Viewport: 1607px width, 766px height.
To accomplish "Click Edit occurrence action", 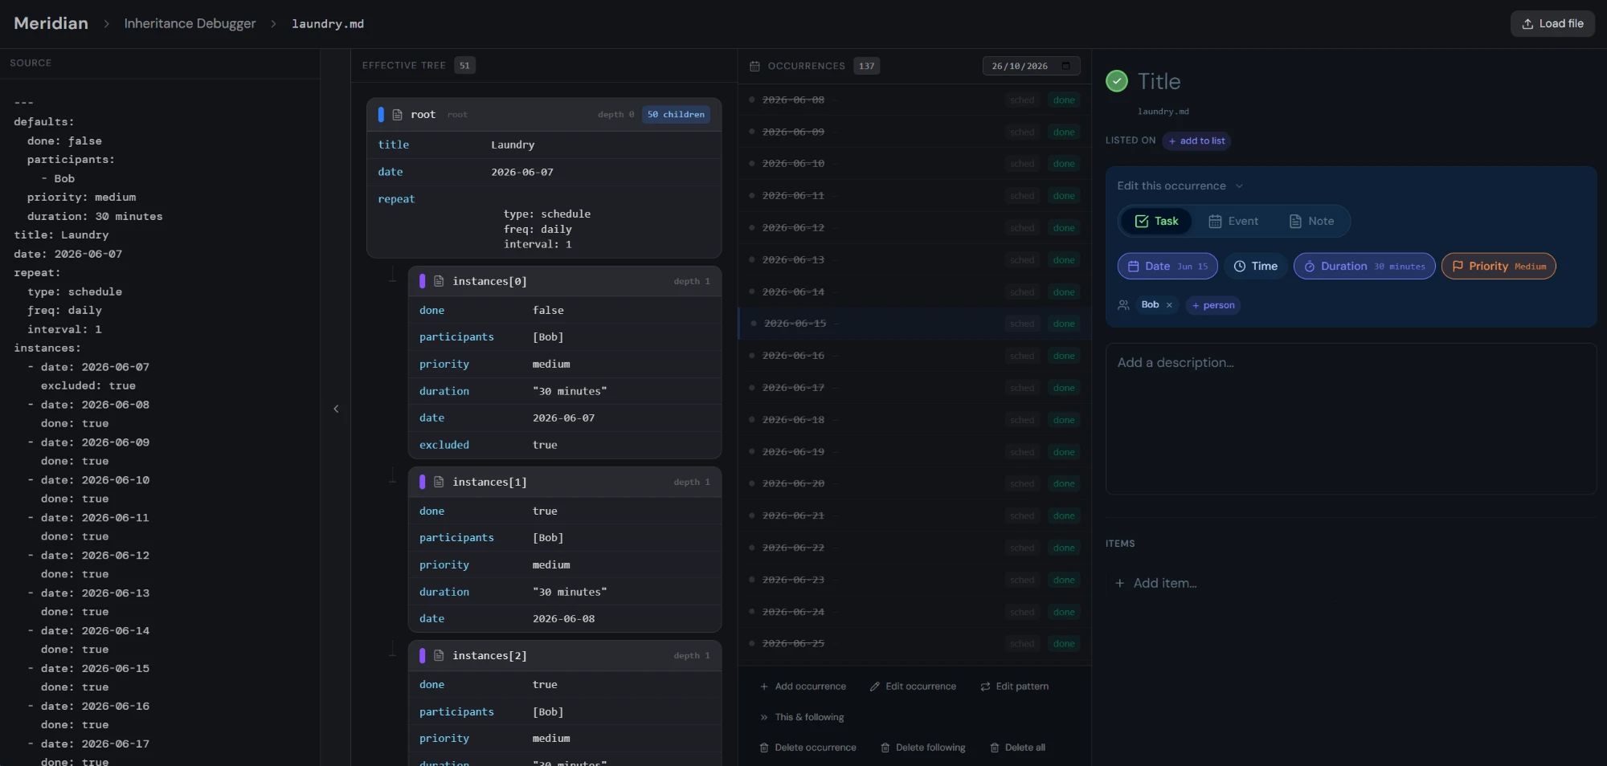I will coord(913,687).
